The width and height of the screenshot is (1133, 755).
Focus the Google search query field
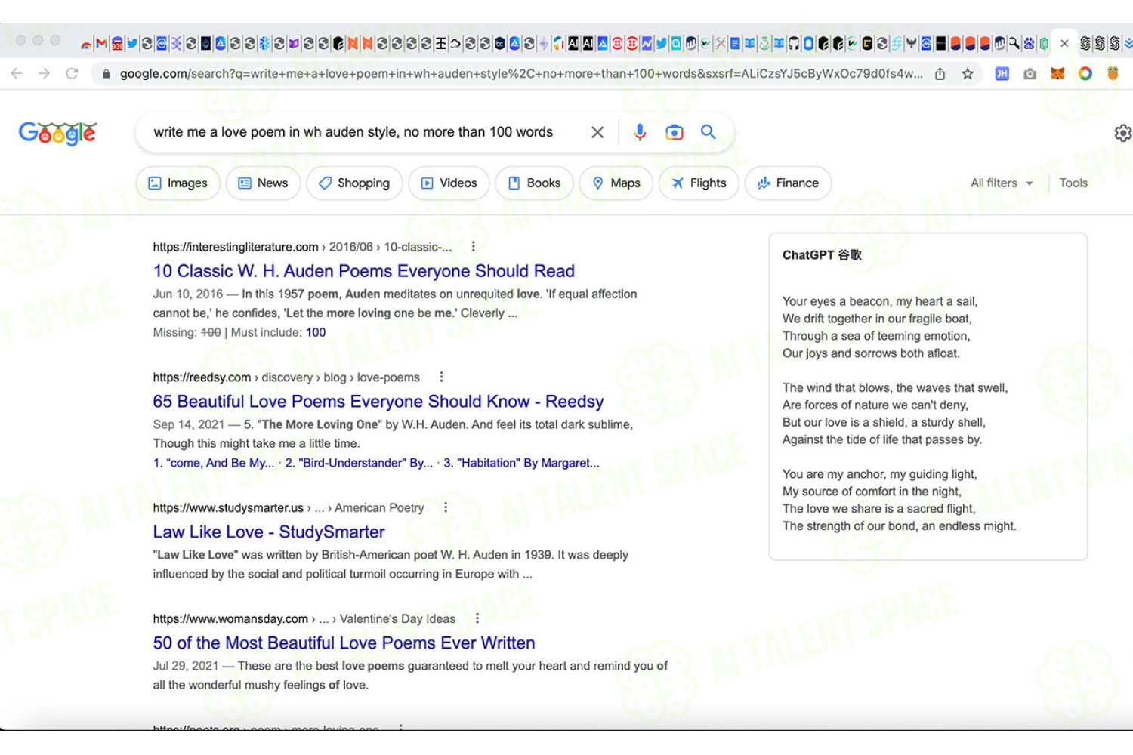(x=353, y=132)
